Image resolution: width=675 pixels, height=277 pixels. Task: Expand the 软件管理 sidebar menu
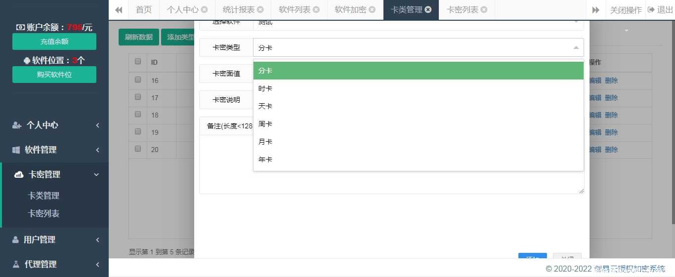[54, 150]
